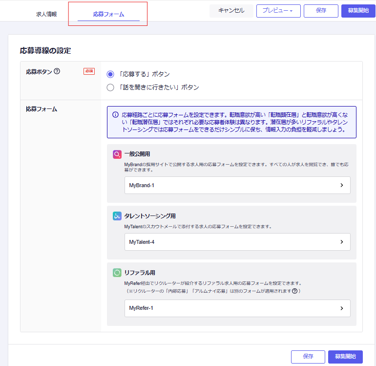
Task: Click the MyBrand icon next to 一般公開用
Action: pyautogui.click(x=117, y=154)
